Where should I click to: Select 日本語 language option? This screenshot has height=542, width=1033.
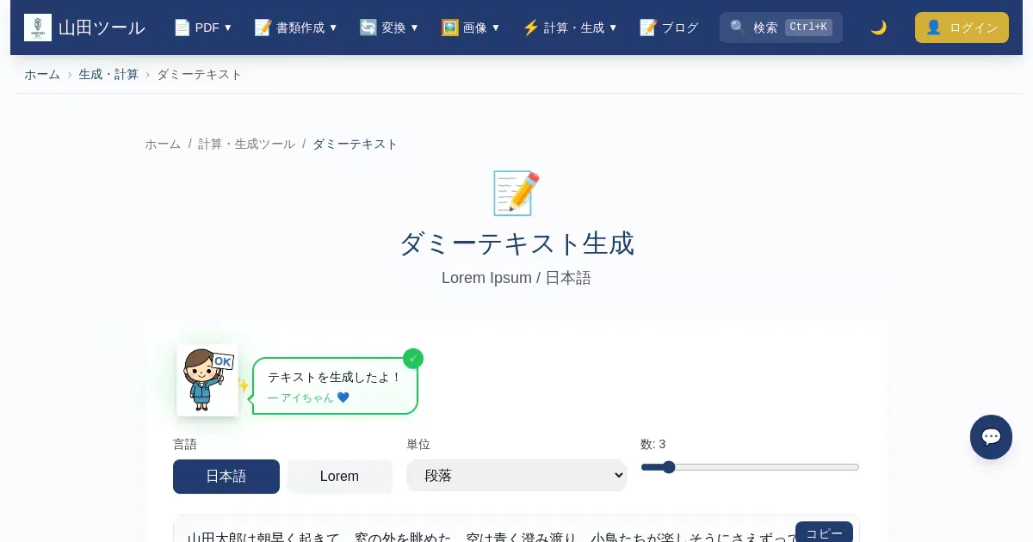226,477
